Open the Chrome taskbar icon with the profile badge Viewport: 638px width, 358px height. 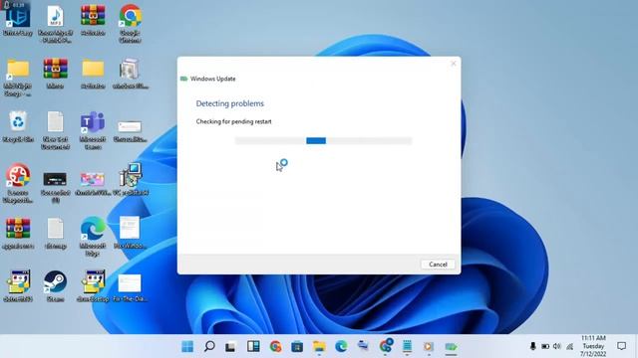click(386, 346)
